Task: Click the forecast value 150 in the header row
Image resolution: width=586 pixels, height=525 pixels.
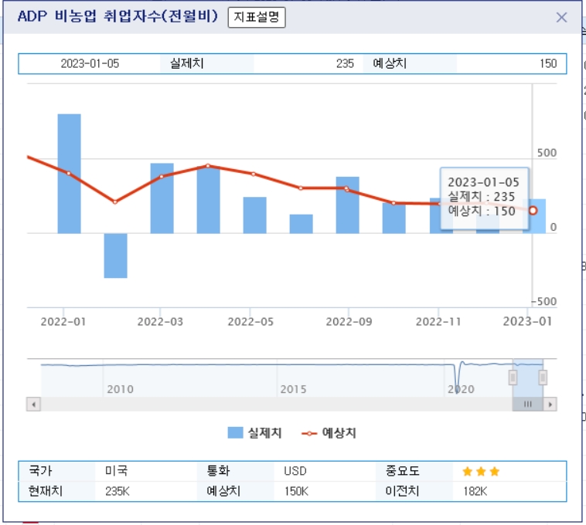Action: click(548, 63)
